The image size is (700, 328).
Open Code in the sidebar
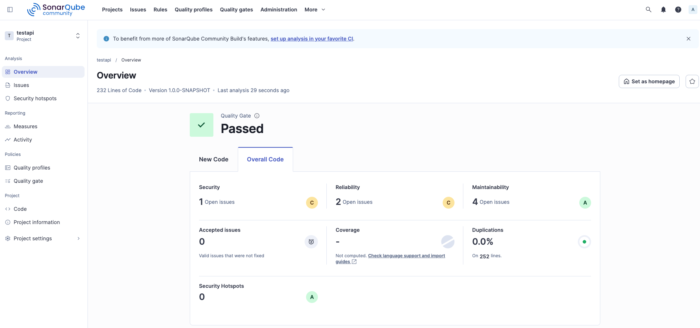click(43, 209)
